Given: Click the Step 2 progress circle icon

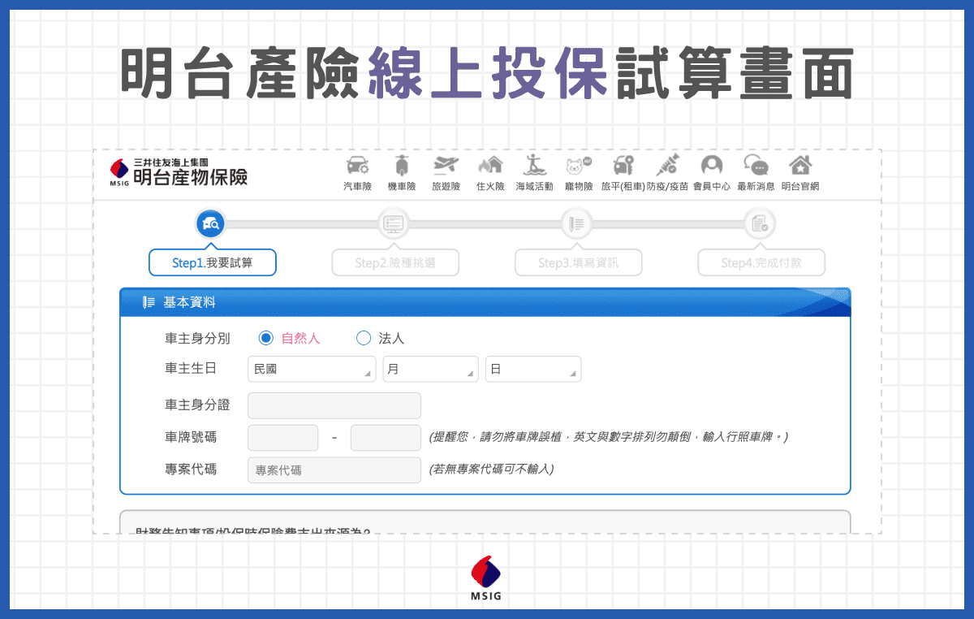Looking at the screenshot, I should pos(394,223).
